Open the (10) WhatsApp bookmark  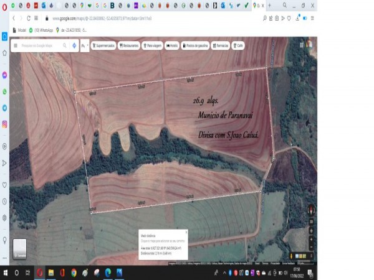click(x=42, y=30)
